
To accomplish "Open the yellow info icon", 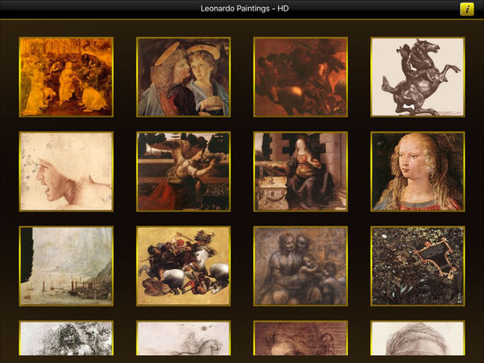I will 467,10.
